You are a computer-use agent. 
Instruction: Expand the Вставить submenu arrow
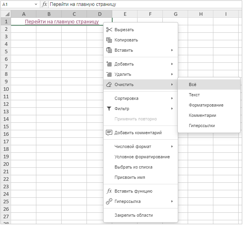(x=172, y=50)
